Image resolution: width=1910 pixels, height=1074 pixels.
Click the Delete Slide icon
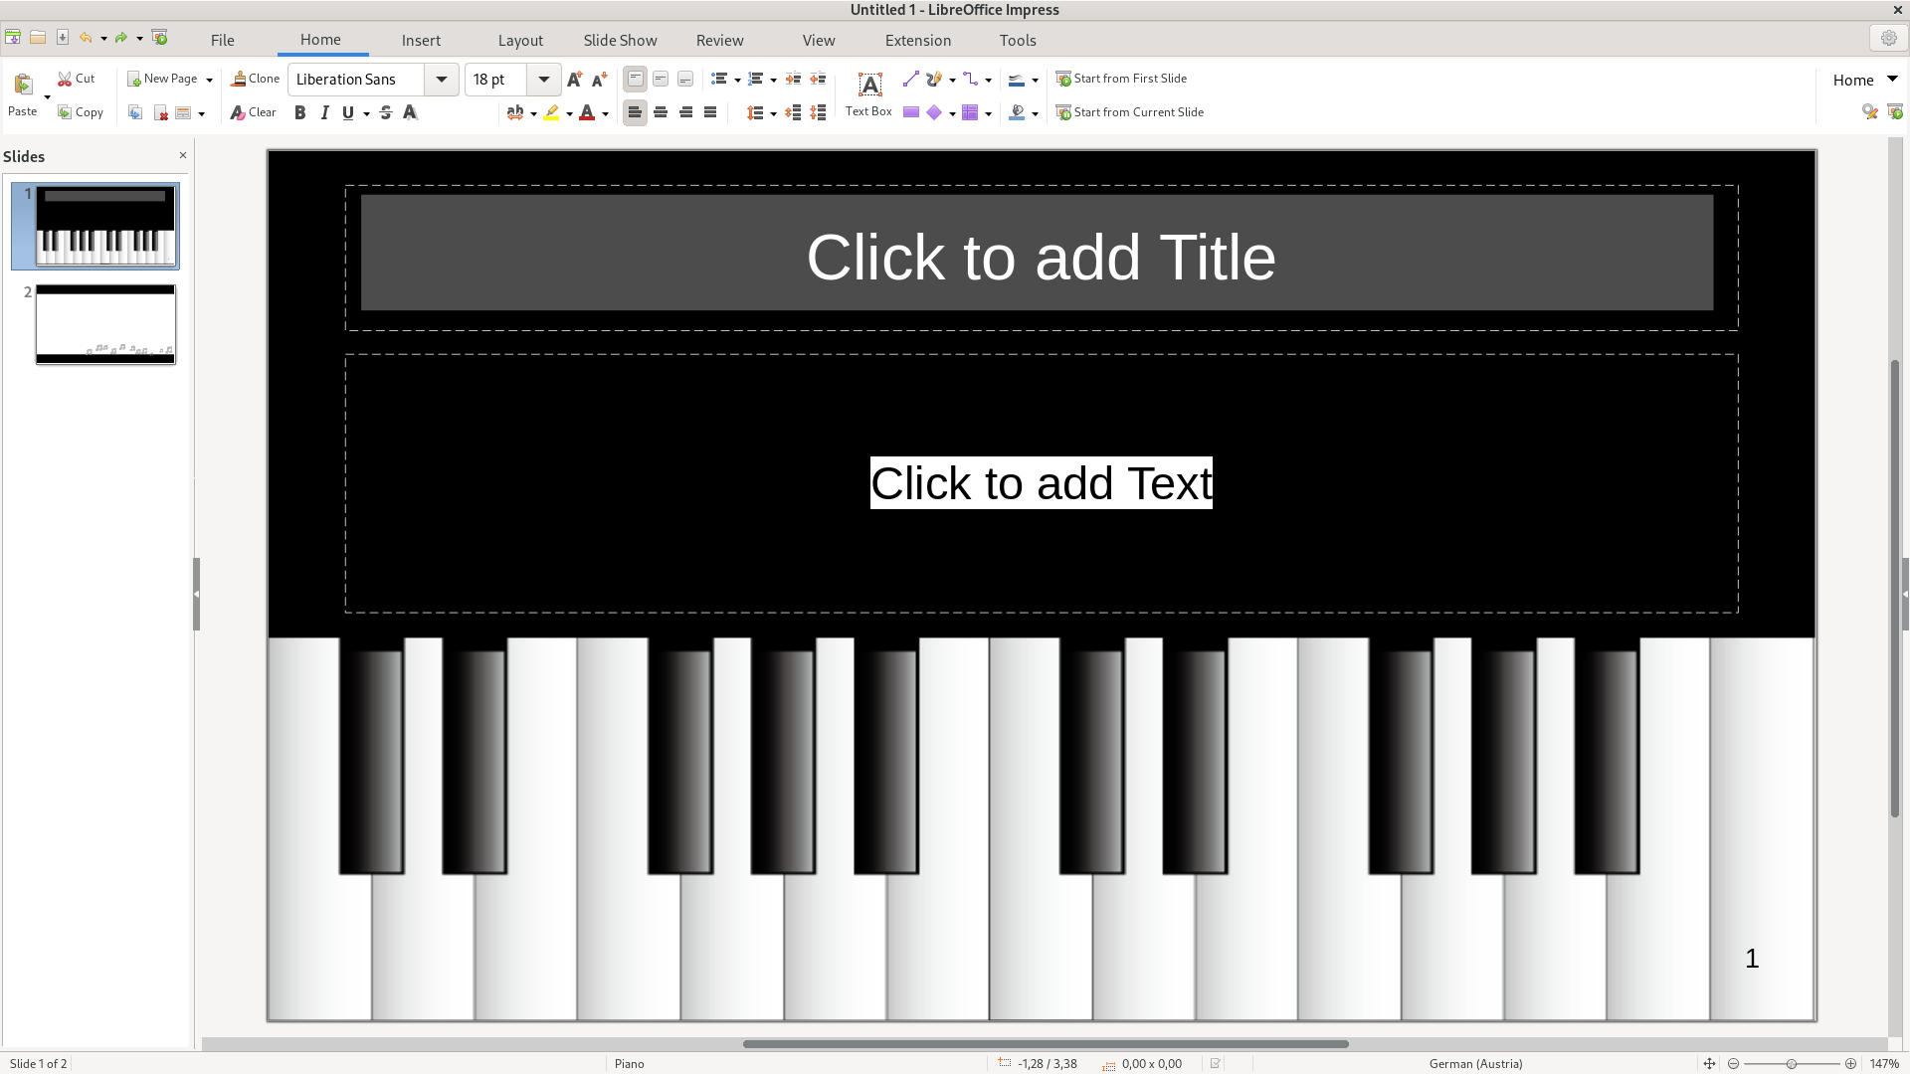pyautogui.click(x=160, y=113)
